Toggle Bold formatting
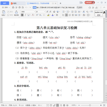This screenshot has width=107, height=107. [x=22, y=15]
